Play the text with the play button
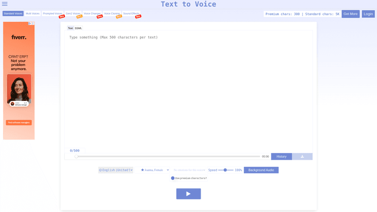377x212 pixels. pos(189,194)
